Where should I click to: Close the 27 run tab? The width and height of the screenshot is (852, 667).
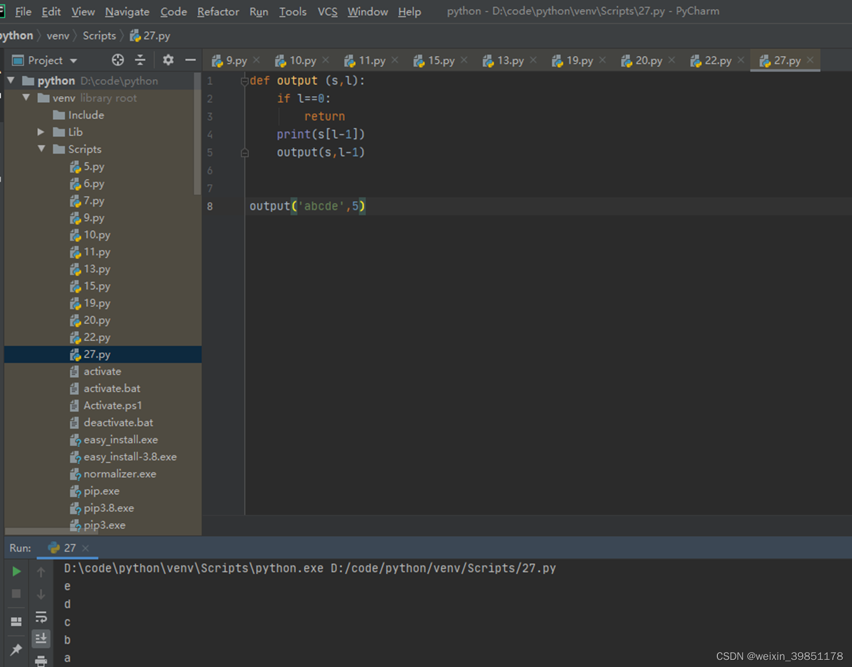85,548
